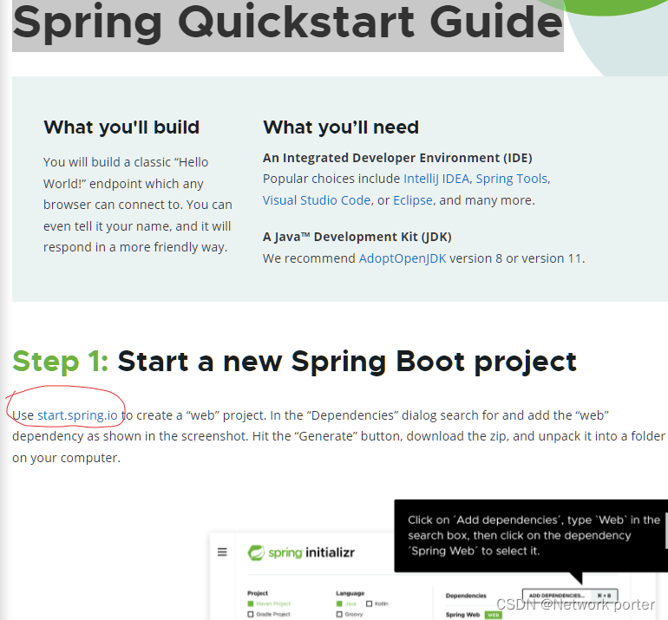Image resolution: width=668 pixels, height=620 pixels.
Task: Click the 'Project' section label
Action: point(258,593)
